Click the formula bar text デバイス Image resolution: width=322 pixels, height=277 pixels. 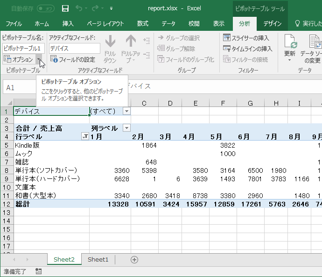tap(140, 86)
